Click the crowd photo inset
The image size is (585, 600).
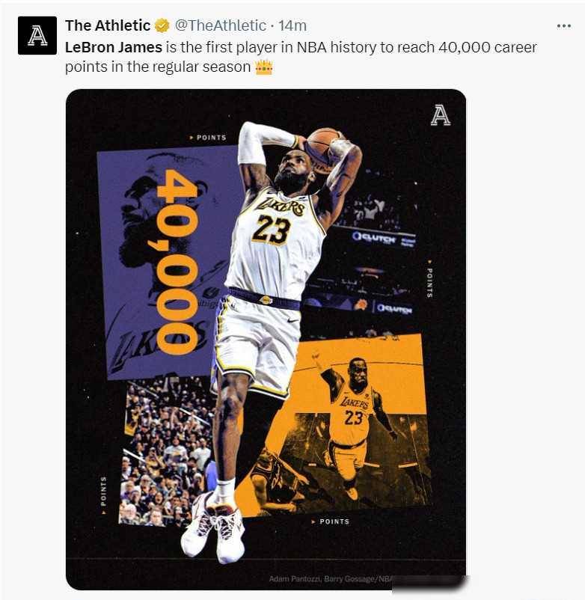coord(166,452)
